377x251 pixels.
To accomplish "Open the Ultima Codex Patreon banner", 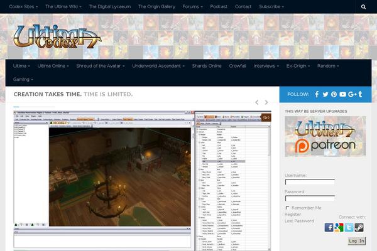I will click(x=325, y=136).
